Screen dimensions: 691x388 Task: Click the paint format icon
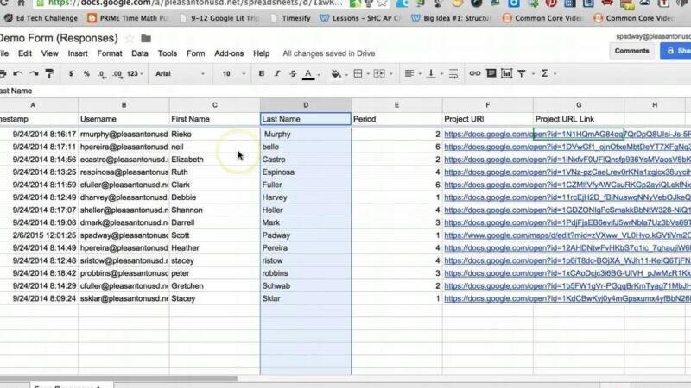49,74
